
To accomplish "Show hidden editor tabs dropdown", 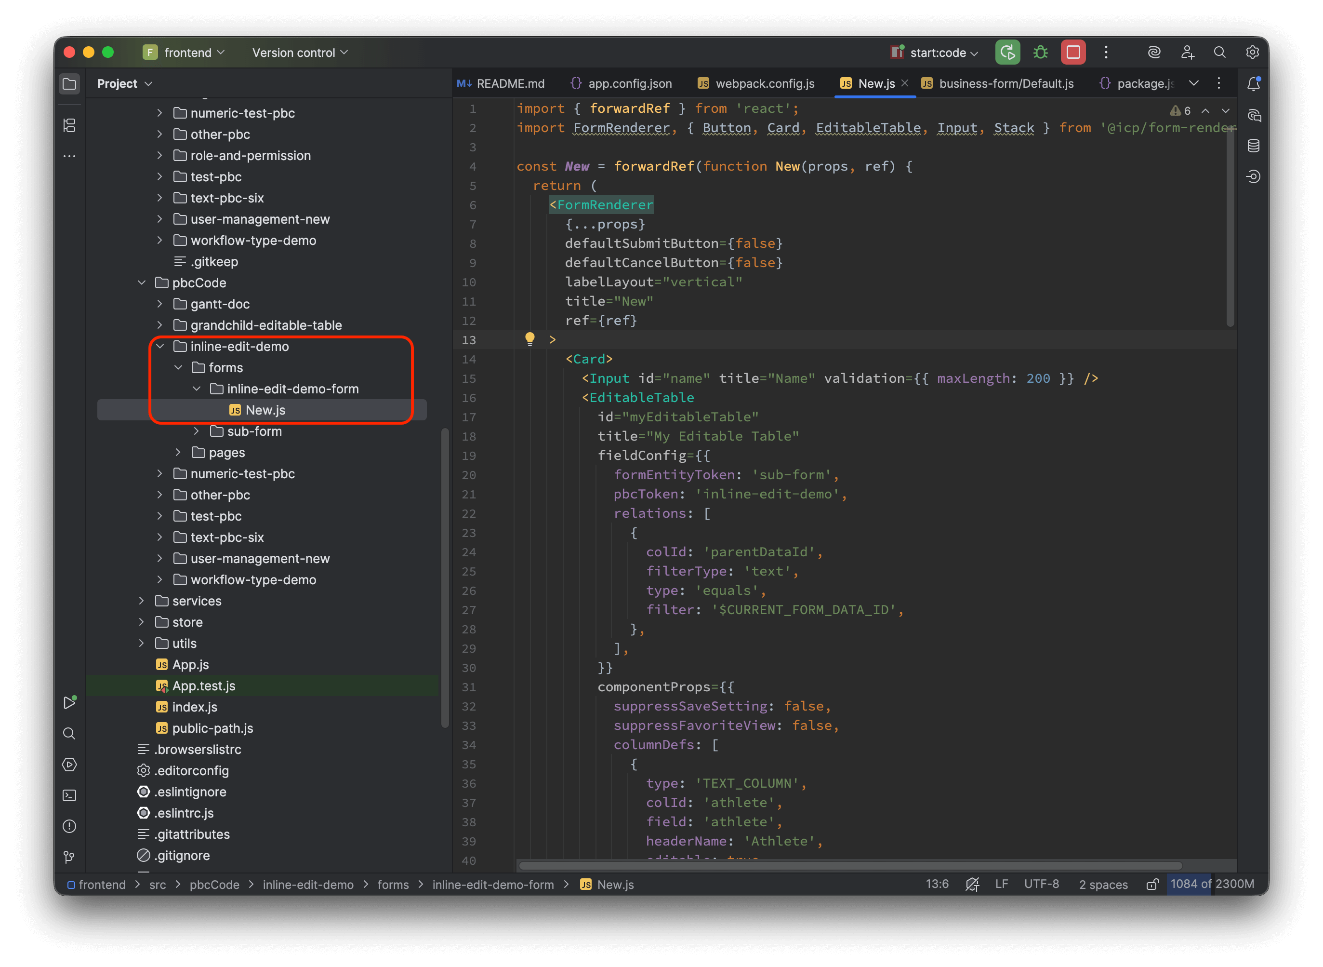I will (1194, 84).
